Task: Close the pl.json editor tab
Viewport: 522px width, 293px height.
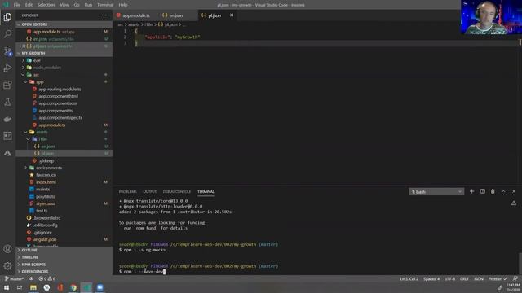Action: tap(232, 15)
